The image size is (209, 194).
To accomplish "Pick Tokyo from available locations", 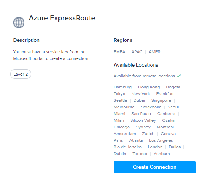I will 119,94.
